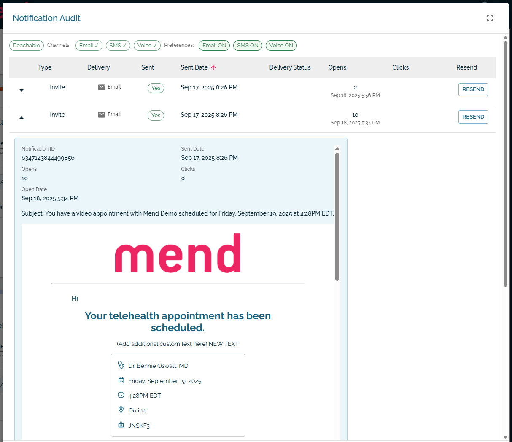
Task: Click the lock icon beside JNSKF3
Action: click(121, 425)
